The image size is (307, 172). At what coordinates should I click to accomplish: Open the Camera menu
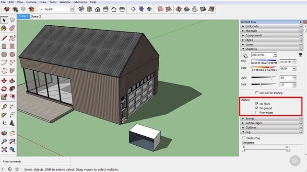(31, 2)
